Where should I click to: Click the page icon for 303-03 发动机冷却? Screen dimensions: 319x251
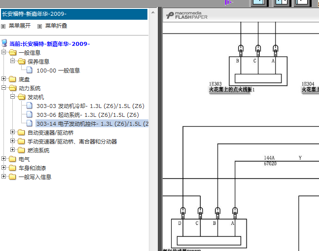pyautogui.click(x=30, y=106)
